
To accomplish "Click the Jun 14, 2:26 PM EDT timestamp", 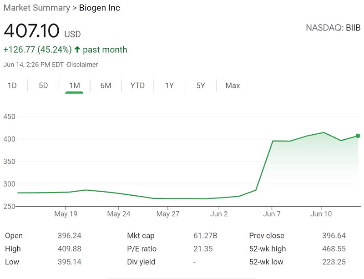I will click(x=33, y=65).
